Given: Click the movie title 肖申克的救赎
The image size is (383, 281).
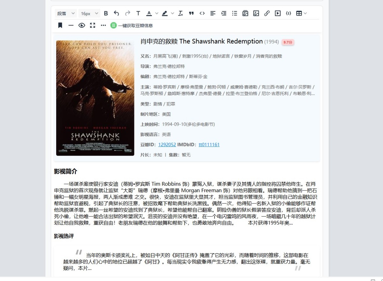Looking at the screenshot, I should [x=159, y=41].
